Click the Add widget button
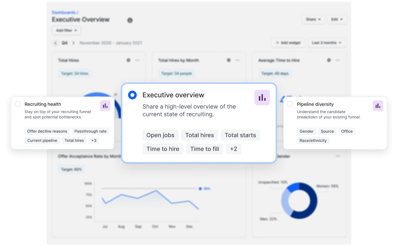Image resolution: width=398 pixels, height=246 pixels. point(288,43)
